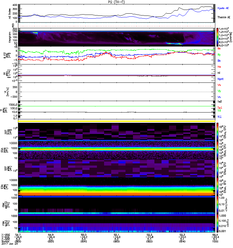
Task: Click the "1000.0" tick on the Ti axis
Action: tap(13, 105)
